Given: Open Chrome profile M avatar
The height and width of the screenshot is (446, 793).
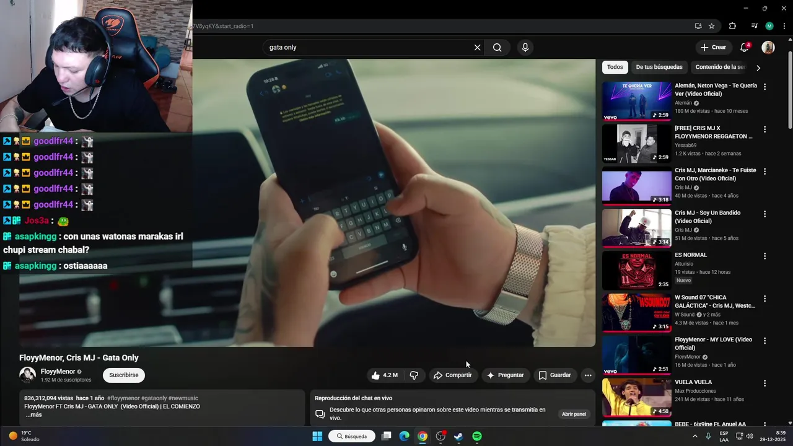Looking at the screenshot, I should pyautogui.click(x=769, y=26).
